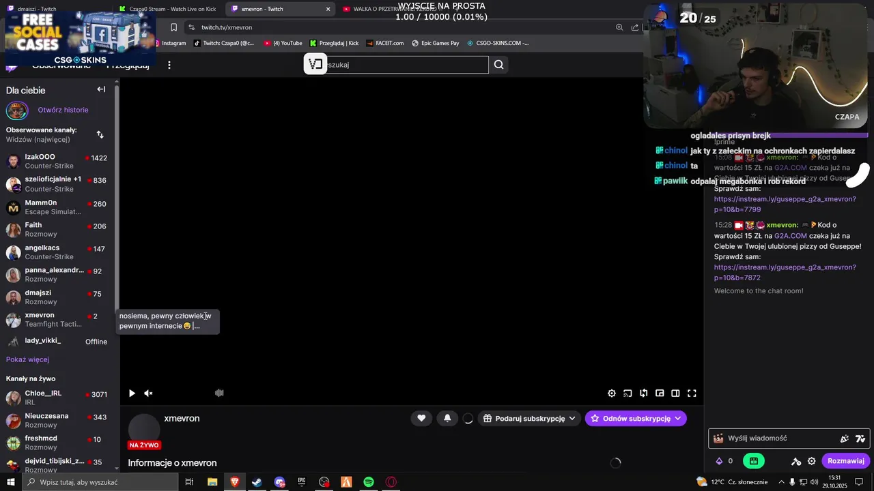Open the moderator sword tools icon
874x491 pixels.
click(x=795, y=461)
